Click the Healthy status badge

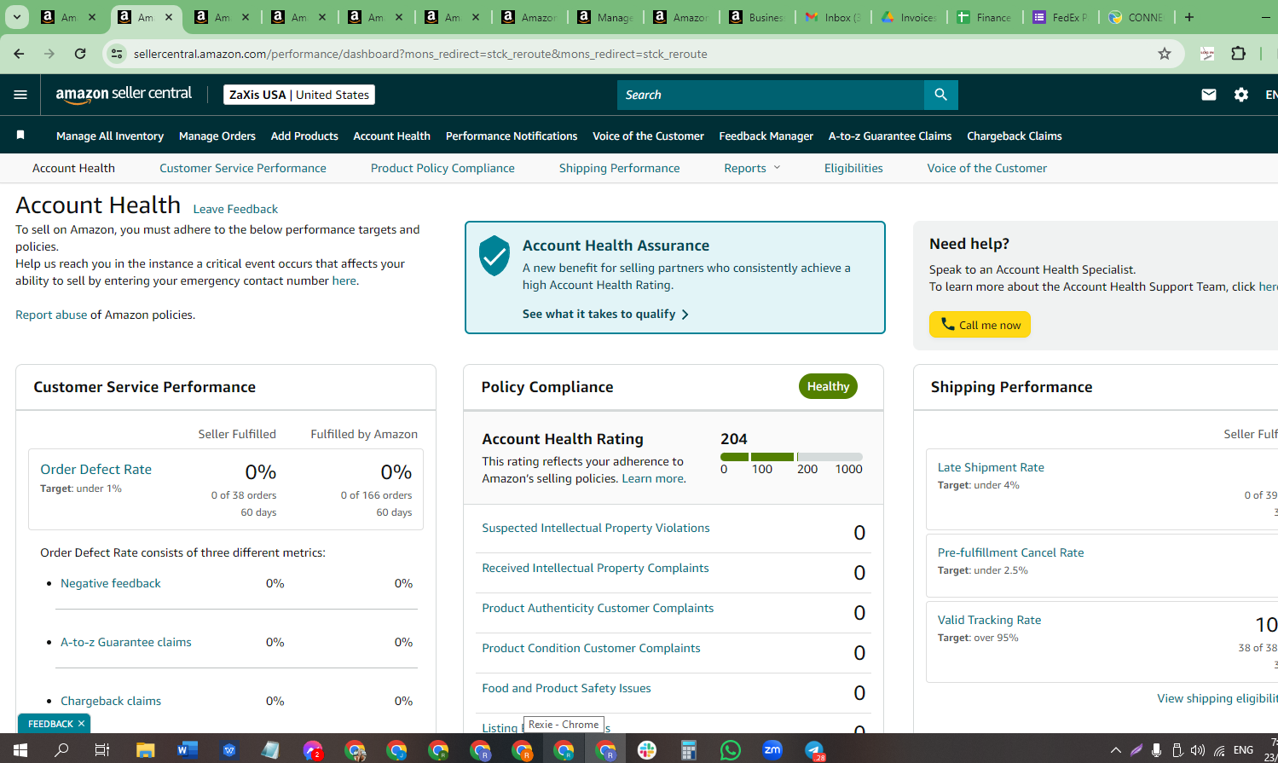point(828,386)
